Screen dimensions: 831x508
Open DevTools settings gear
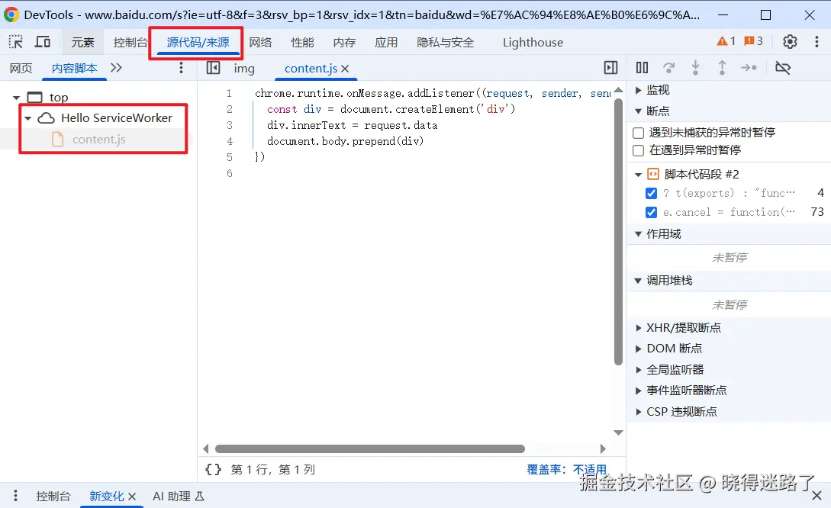[x=790, y=41]
